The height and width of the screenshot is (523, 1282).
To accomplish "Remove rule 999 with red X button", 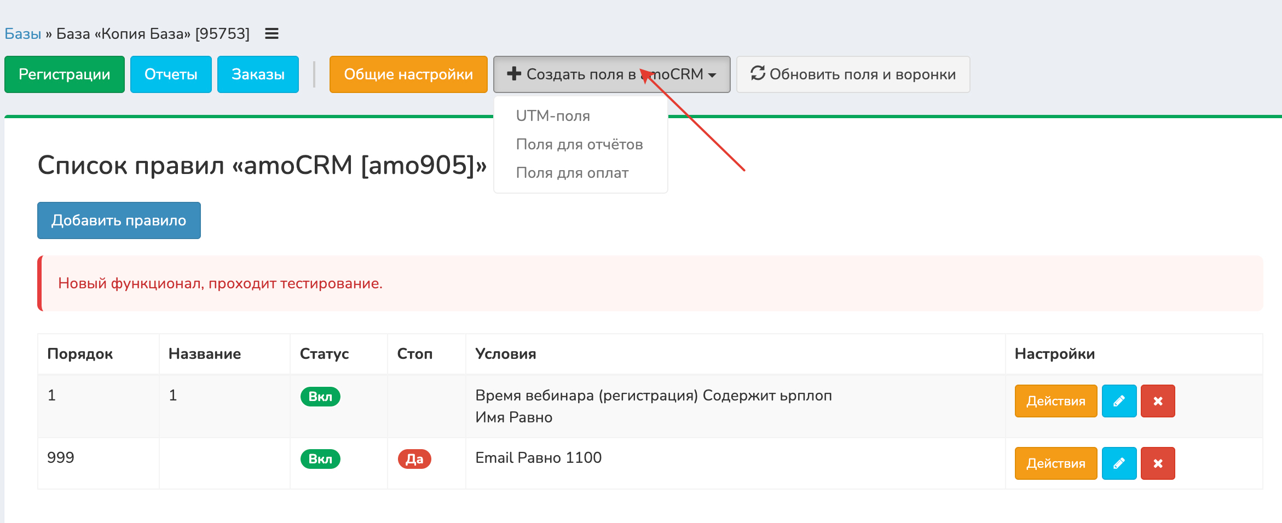I will (x=1158, y=463).
